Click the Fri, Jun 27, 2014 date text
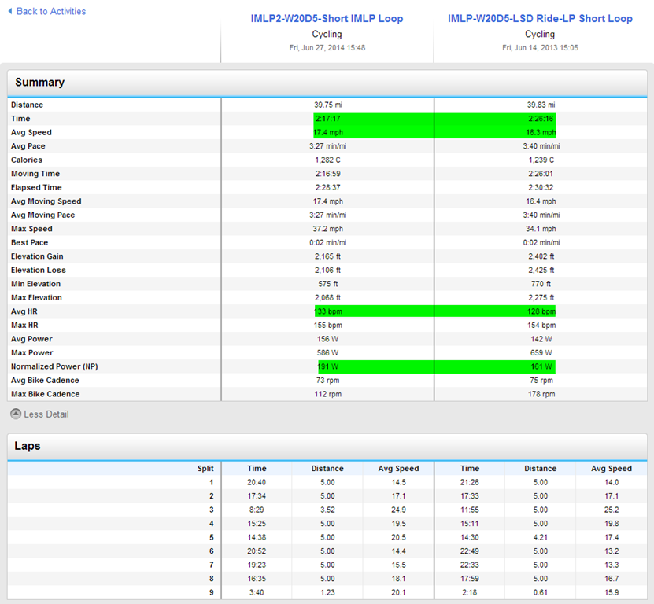Viewport: 654px width, 604px height. click(x=327, y=48)
